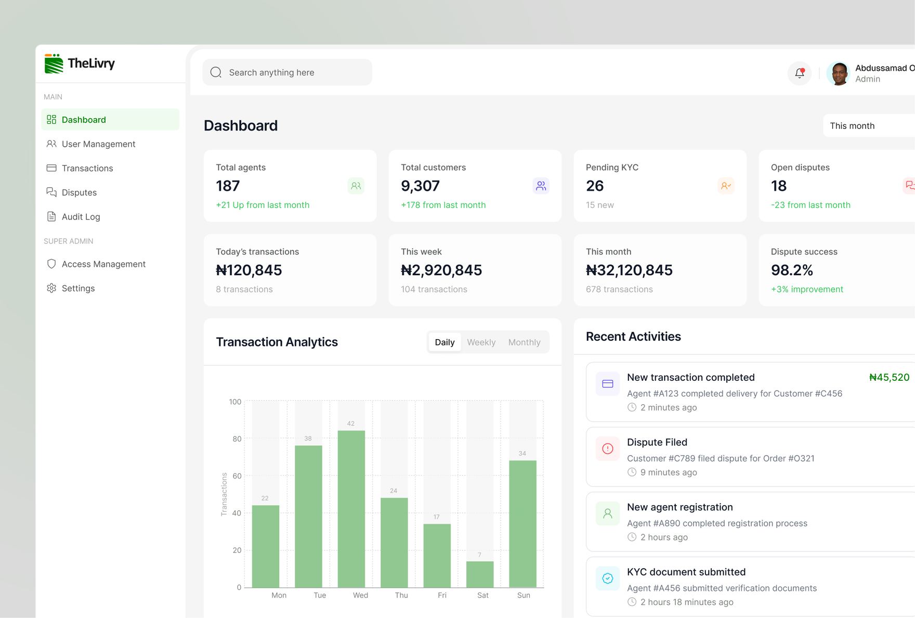Click the orange user-check icon on Pending KYC card
Screen dimensions: 915x618
click(x=726, y=186)
